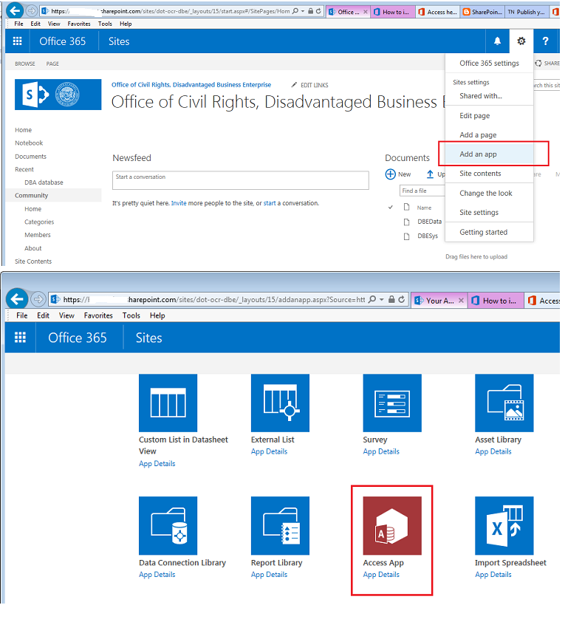
Task: Open the BROWSE ribbon tab
Action: click(x=25, y=64)
